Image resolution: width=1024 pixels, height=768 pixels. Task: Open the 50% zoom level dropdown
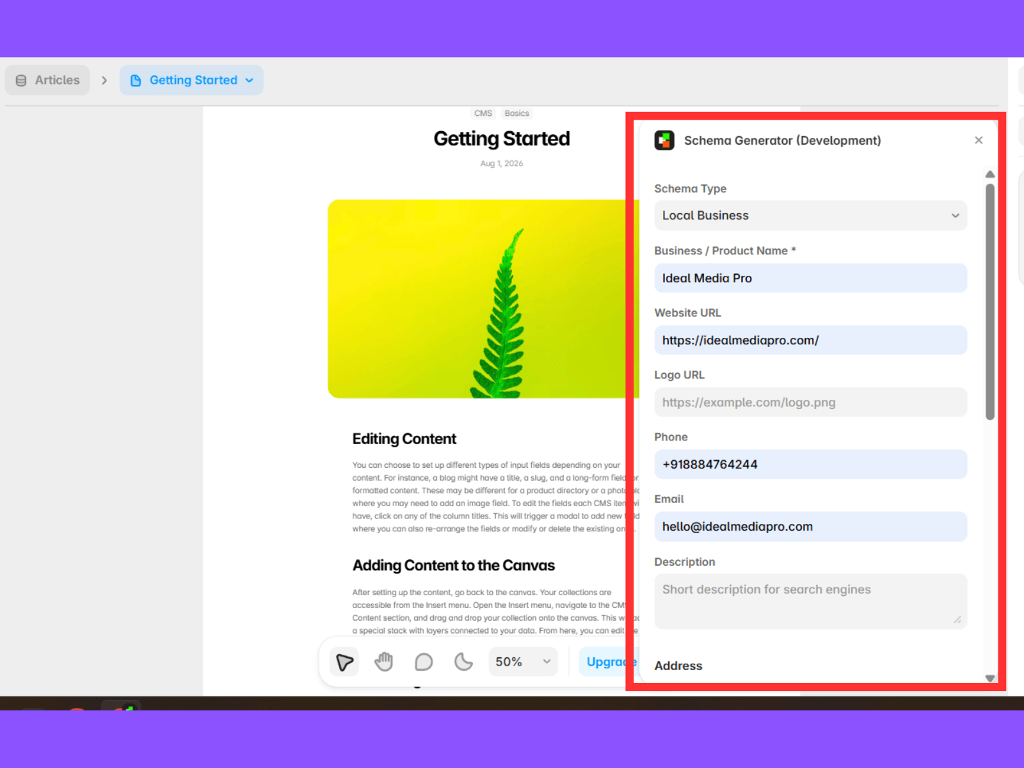tap(523, 662)
